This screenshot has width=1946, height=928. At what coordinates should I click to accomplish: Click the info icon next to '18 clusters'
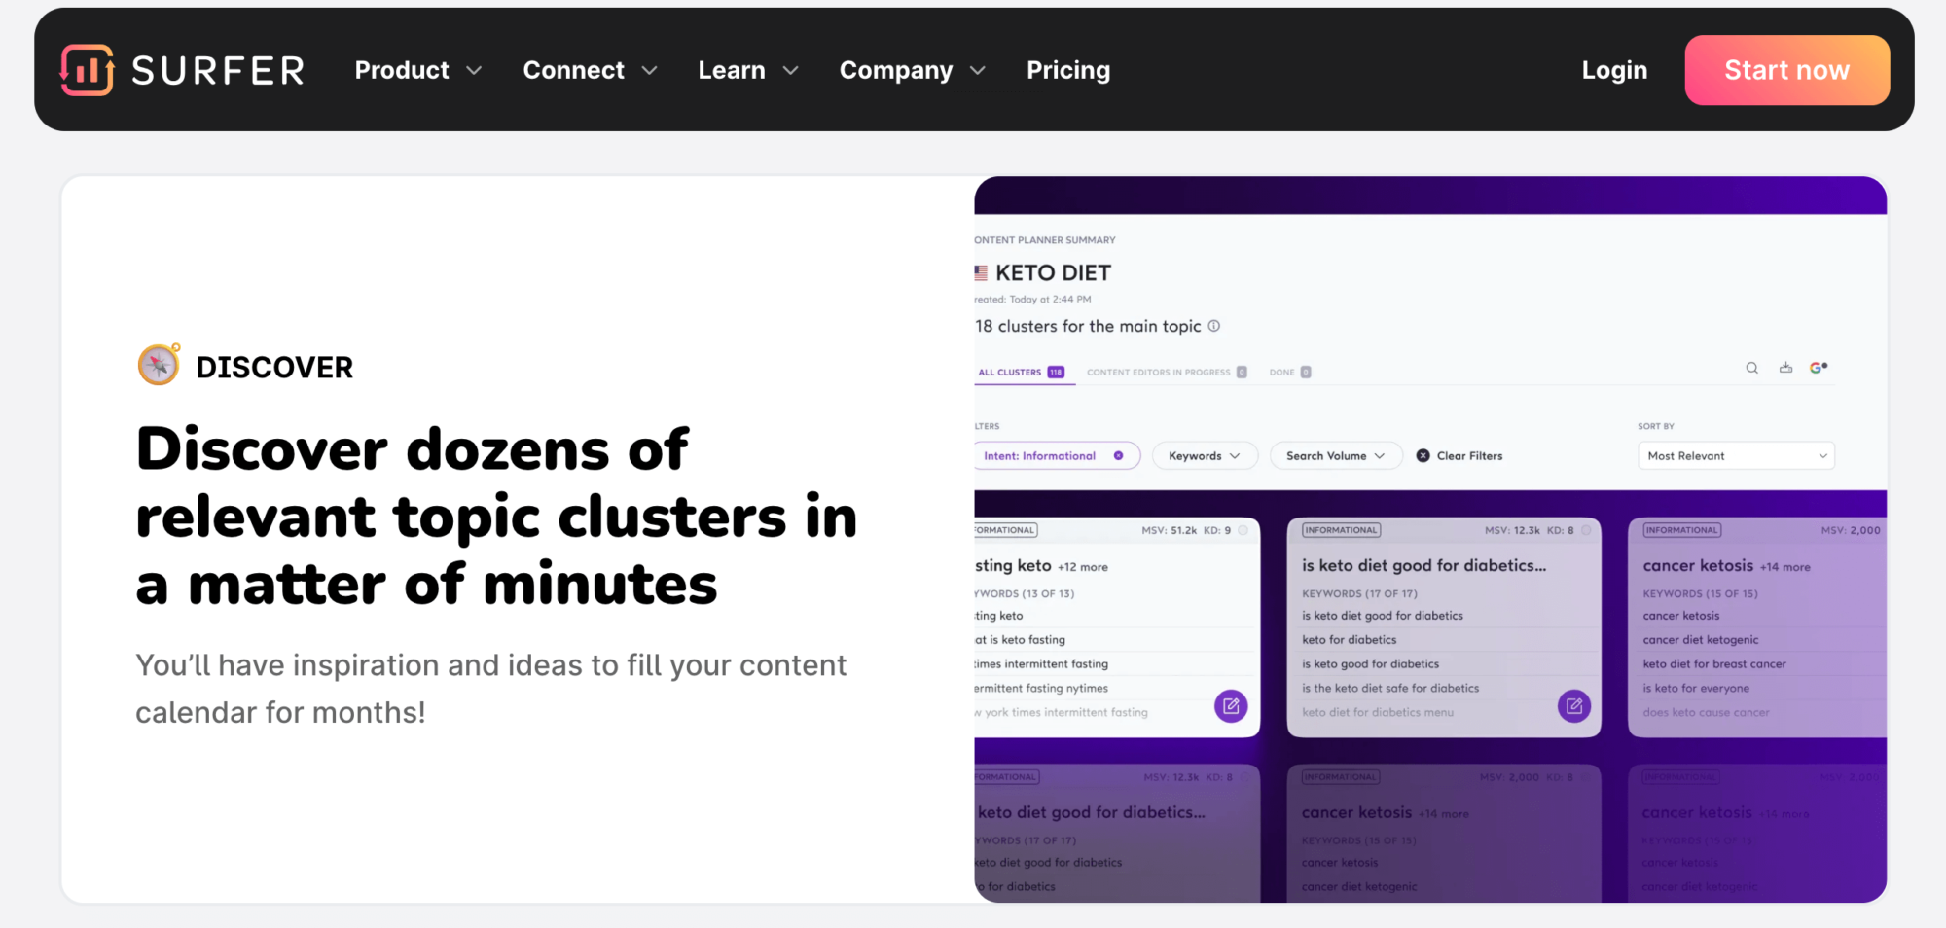pos(1213,327)
